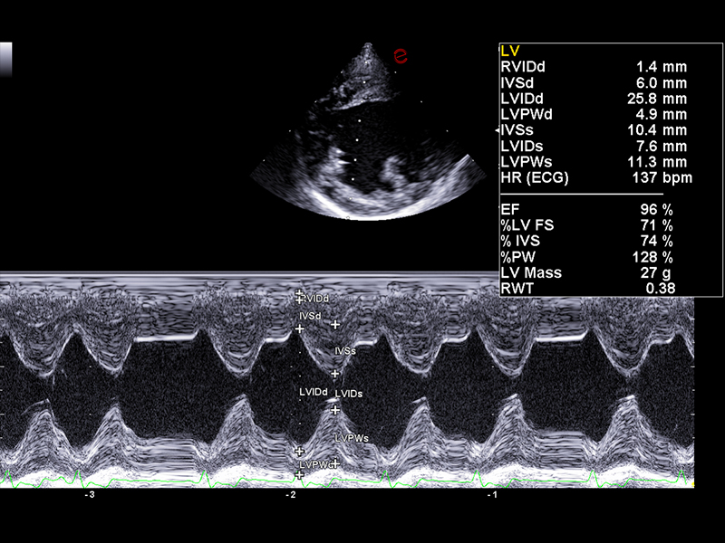
Task: Click the -2 time marker on axis
Action: click(x=291, y=496)
